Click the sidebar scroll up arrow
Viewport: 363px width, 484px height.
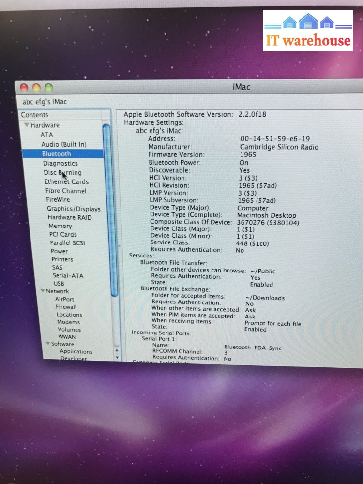[x=117, y=349]
